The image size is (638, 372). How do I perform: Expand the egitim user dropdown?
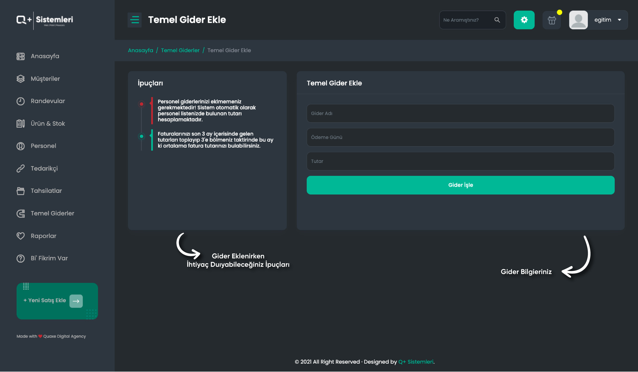pos(619,20)
